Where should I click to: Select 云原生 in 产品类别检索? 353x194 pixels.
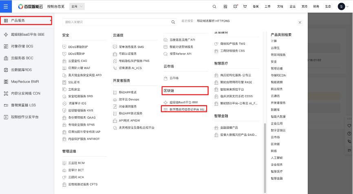275,48
